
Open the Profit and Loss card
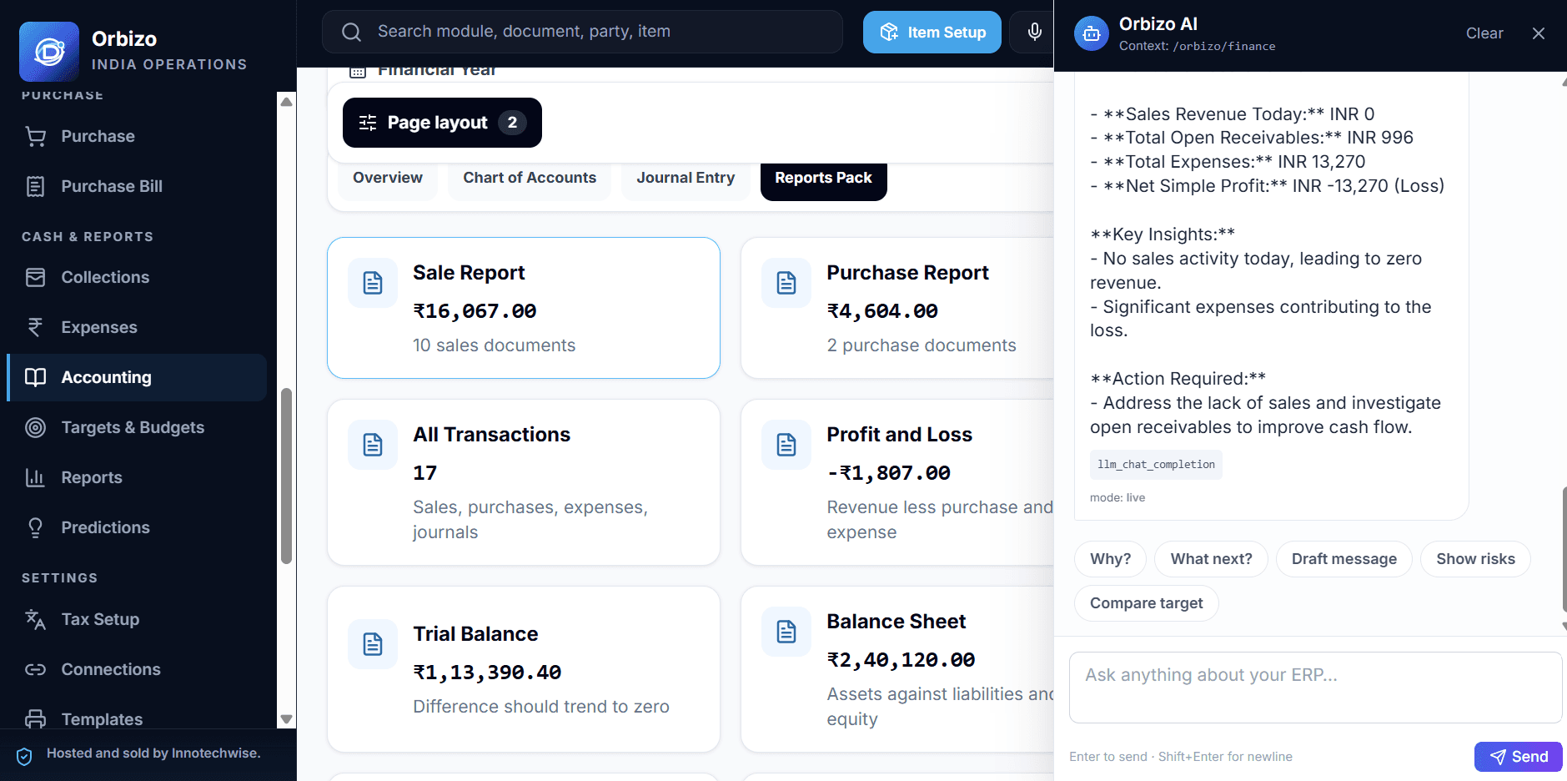[898, 482]
